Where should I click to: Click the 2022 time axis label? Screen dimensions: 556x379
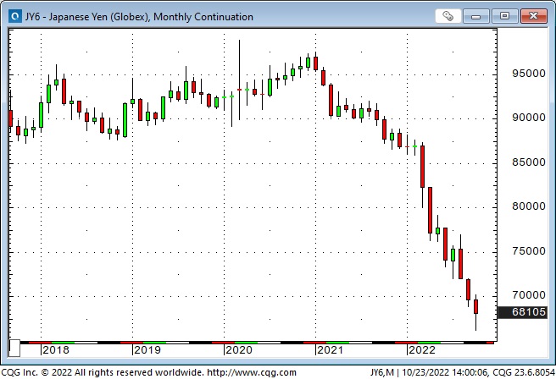pos(421,350)
